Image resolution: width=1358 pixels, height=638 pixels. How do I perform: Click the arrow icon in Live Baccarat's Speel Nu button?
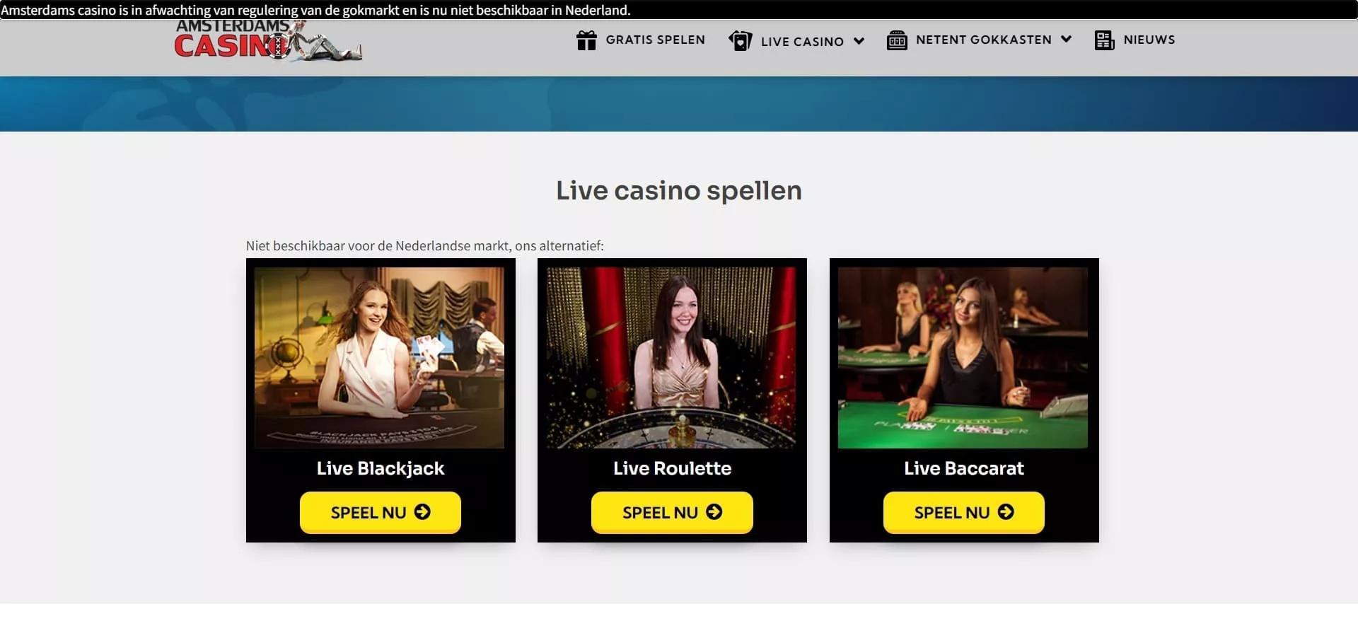1006,511
